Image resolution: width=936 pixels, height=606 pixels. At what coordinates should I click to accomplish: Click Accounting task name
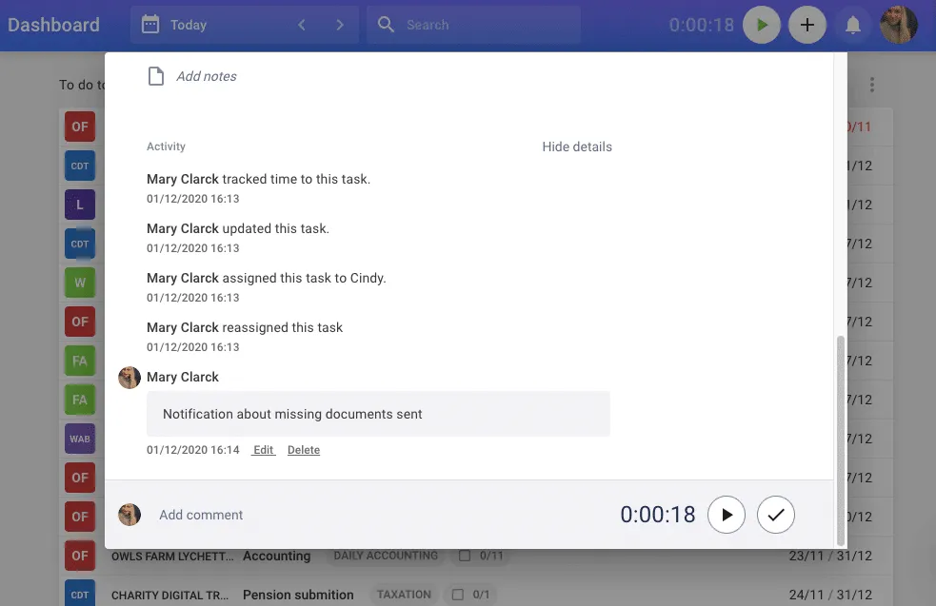(x=276, y=556)
